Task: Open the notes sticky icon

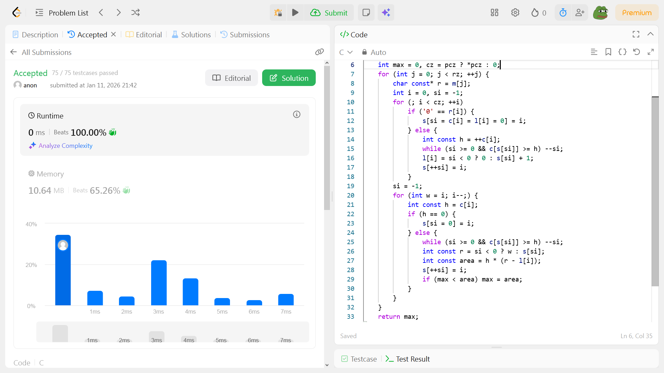Action: coord(366,13)
